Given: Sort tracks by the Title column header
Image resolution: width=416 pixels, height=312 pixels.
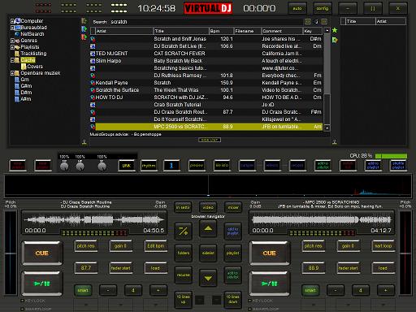Looking at the screenshot, I should pos(181,31).
